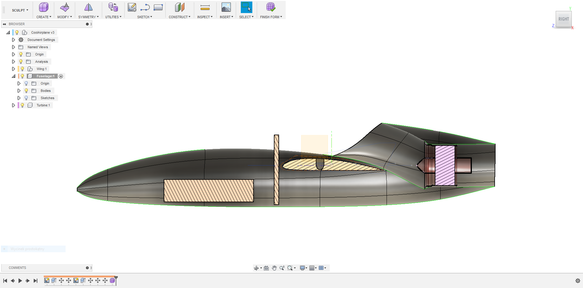Activate the Pan hand tool
This screenshot has height=288, width=583.
coord(274,268)
